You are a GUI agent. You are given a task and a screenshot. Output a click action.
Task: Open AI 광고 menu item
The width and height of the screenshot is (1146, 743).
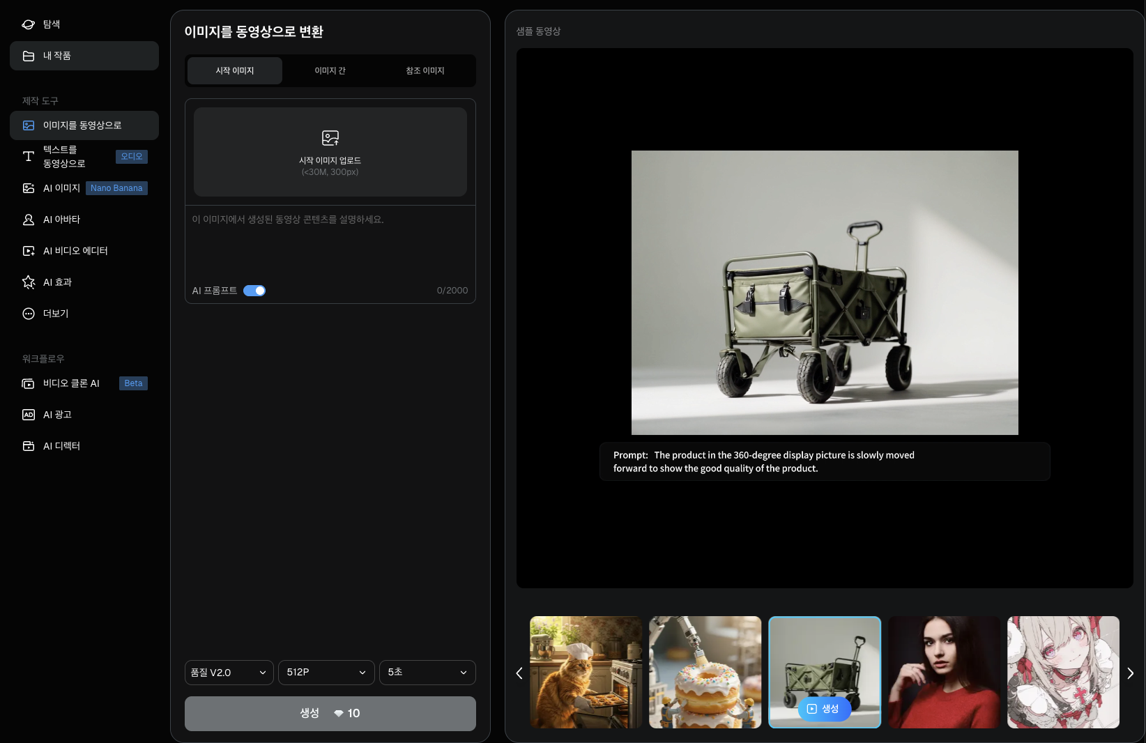(84, 415)
